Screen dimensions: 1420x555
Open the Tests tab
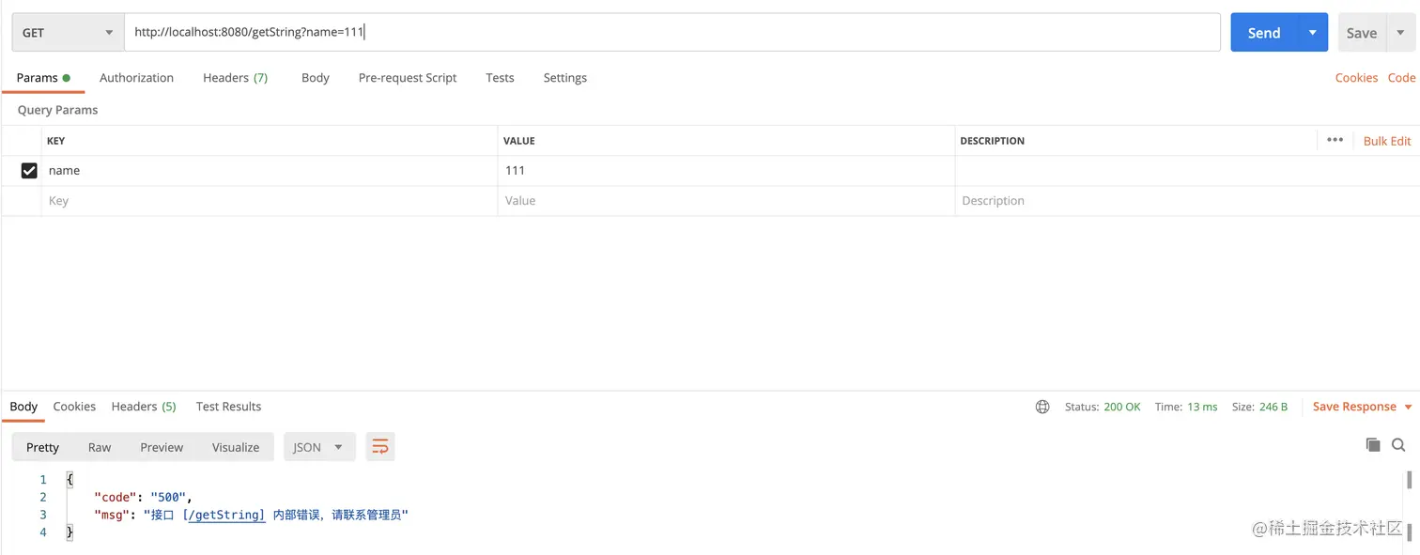(500, 78)
